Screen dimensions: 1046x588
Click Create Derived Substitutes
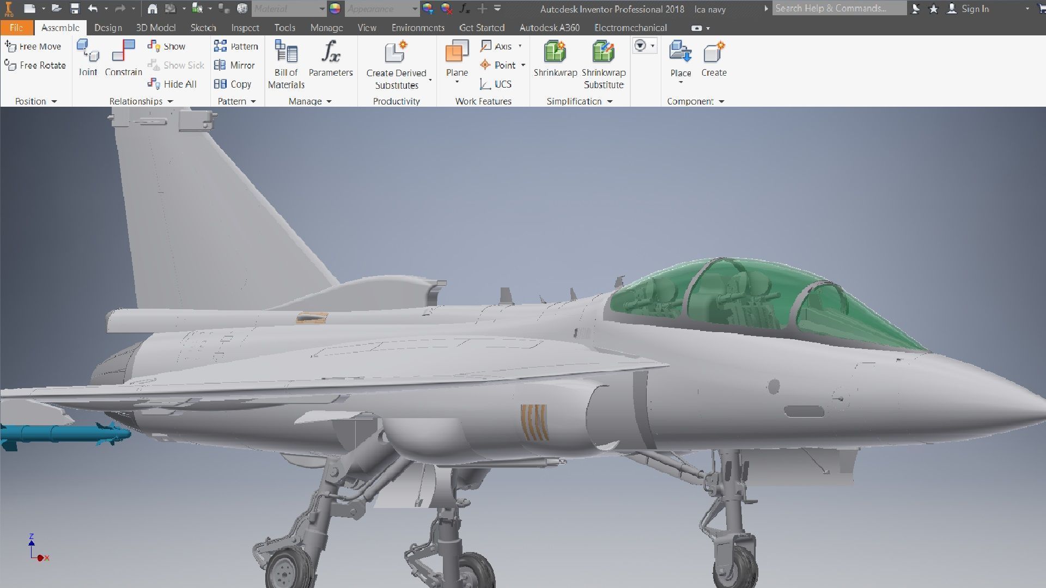(x=396, y=64)
